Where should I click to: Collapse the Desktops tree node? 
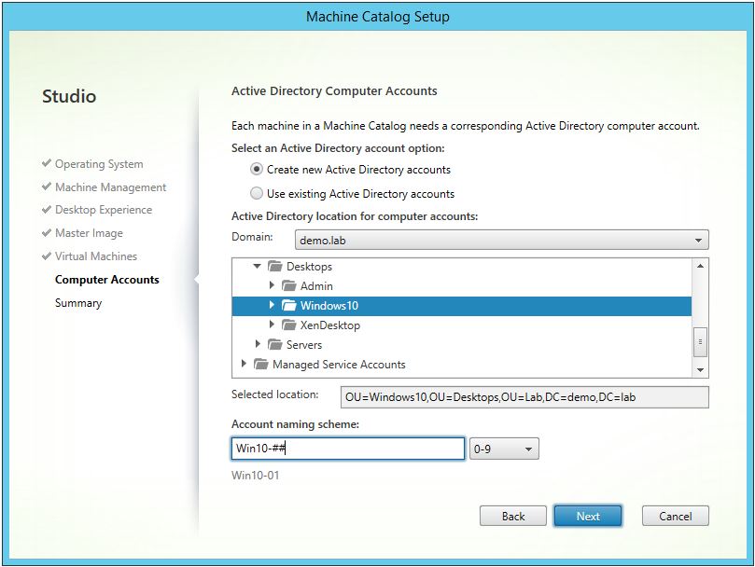point(258,267)
